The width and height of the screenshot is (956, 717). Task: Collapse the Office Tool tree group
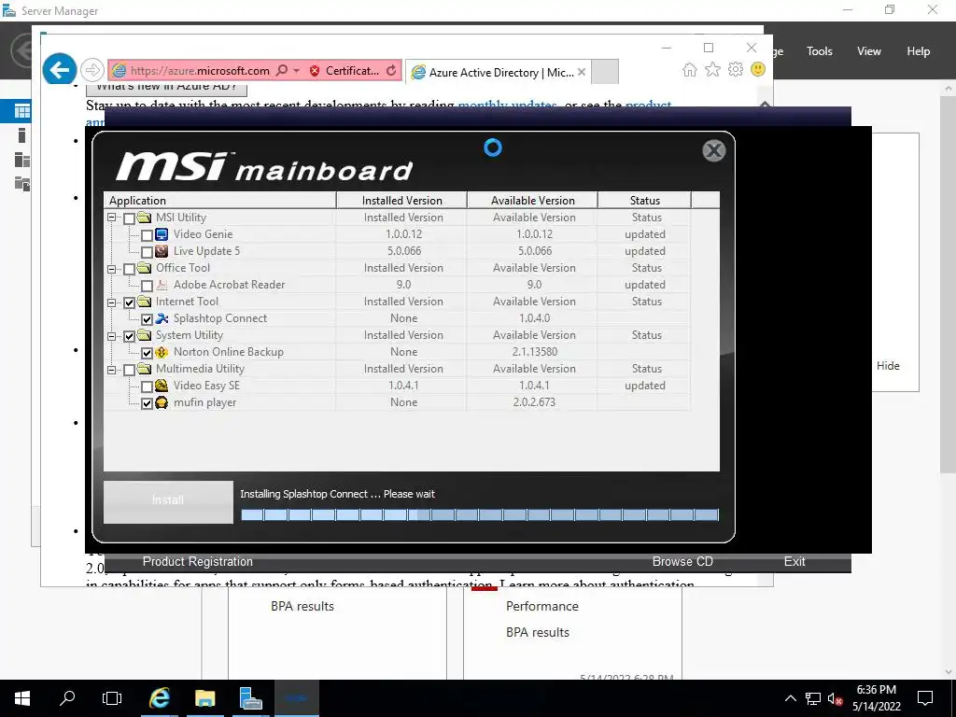pos(112,268)
